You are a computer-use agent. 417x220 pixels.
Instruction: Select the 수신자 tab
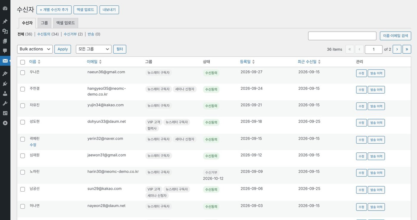click(x=27, y=23)
